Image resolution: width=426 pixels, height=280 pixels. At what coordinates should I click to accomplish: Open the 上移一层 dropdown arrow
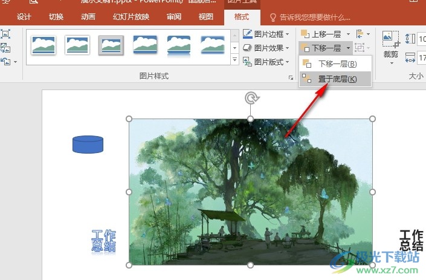pos(348,34)
